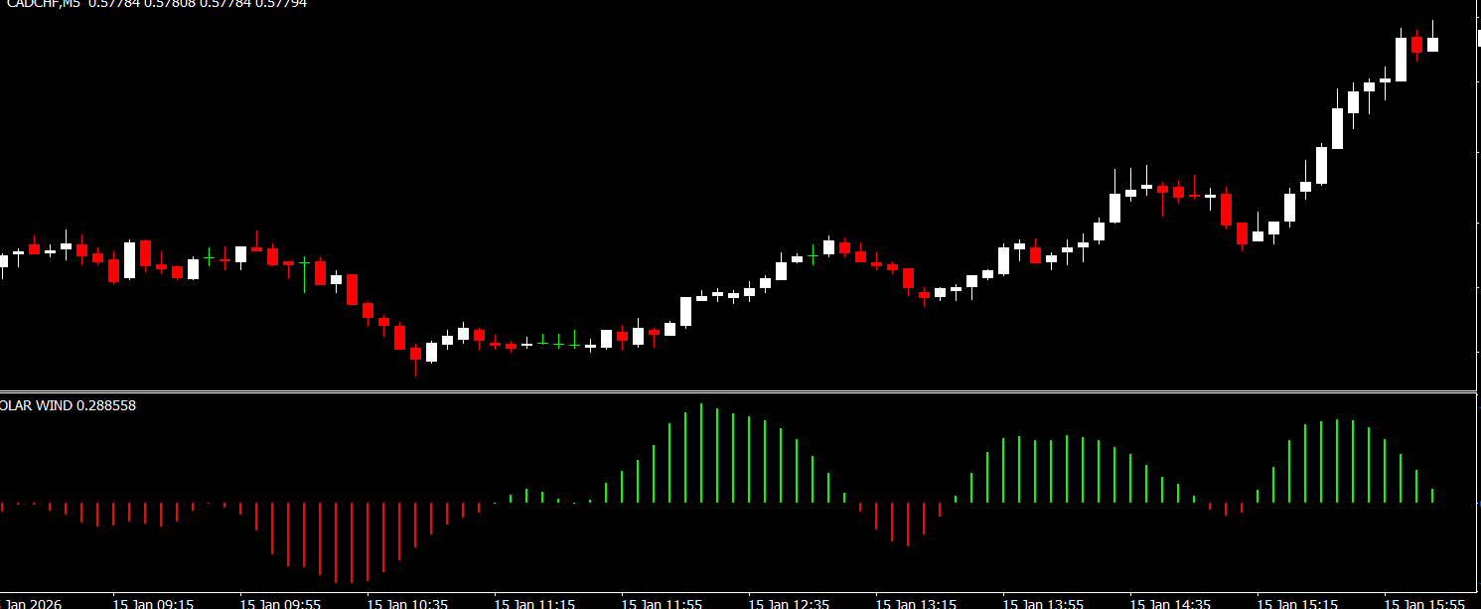Click the 15 Jan 09:15 time label

153,603
